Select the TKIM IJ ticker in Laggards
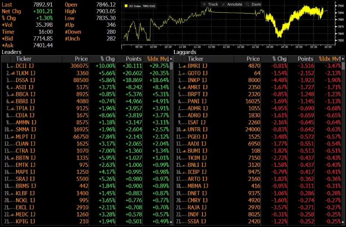The height and width of the screenshot is (227, 346). click(x=197, y=158)
